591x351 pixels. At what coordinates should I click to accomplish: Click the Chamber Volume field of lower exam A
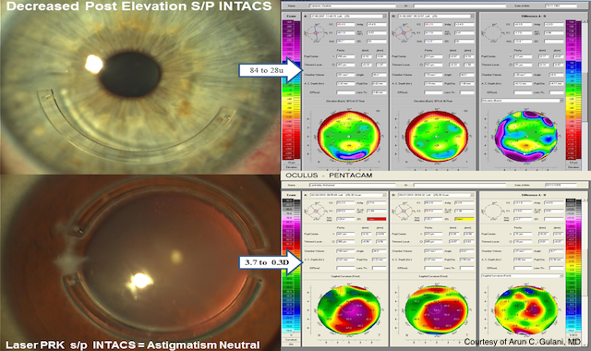(x=345, y=251)
